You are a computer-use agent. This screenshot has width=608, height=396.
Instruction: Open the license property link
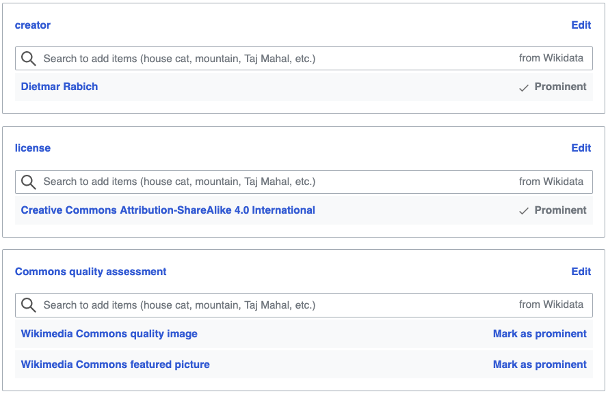33,148
